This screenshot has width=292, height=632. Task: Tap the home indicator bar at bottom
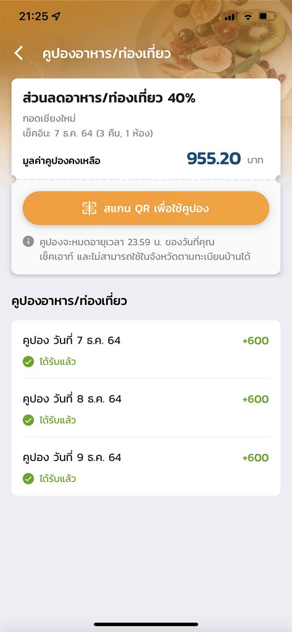coord(146,624)
